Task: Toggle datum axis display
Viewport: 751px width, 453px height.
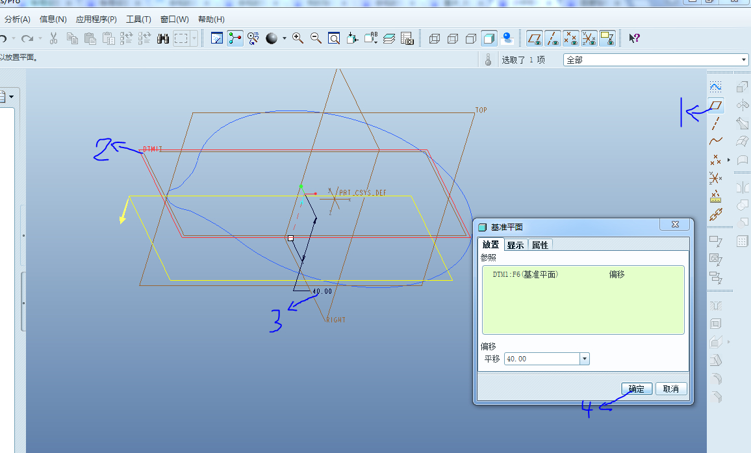Action: click(x=553, y=38)
